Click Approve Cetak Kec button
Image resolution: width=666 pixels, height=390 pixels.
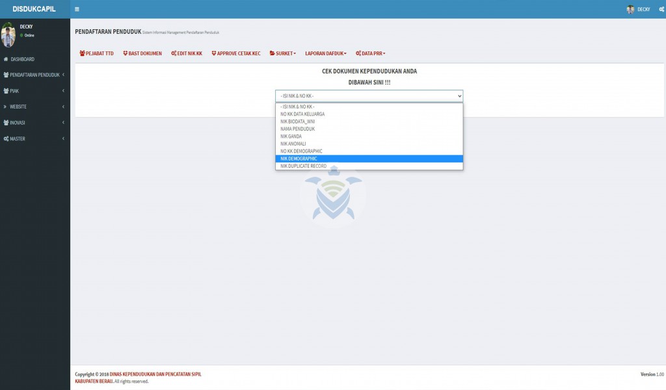click(236, 53)
